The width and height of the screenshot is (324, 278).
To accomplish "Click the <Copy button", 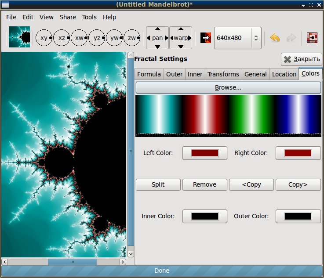I will [x=251, y=184].
